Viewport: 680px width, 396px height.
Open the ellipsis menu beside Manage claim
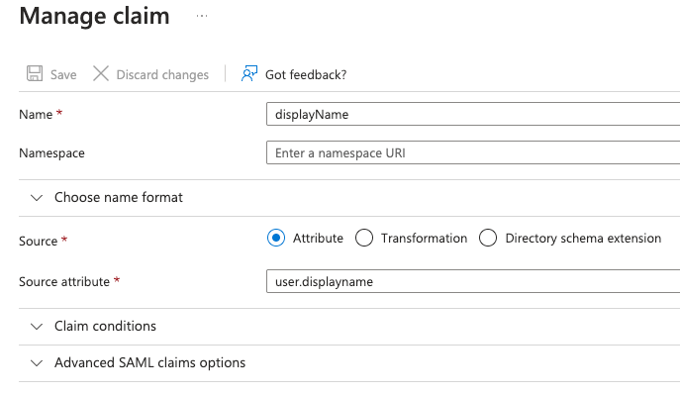(x=202, y=17)
